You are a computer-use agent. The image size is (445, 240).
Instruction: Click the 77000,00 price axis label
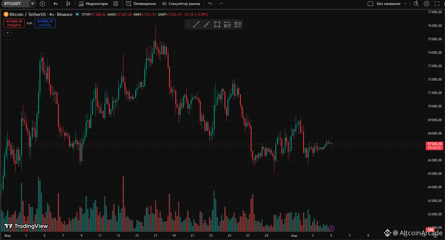coord(435,12)
